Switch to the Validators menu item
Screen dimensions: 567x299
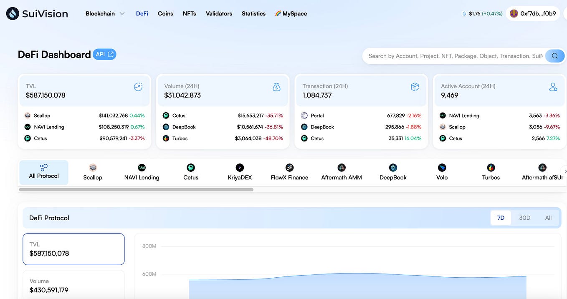(x=218, y=13)
